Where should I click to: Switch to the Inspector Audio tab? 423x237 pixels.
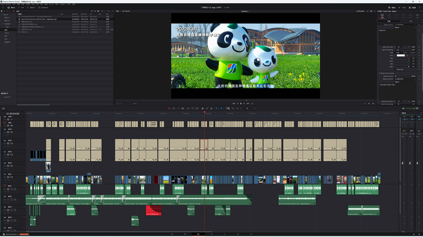point(389,16)
